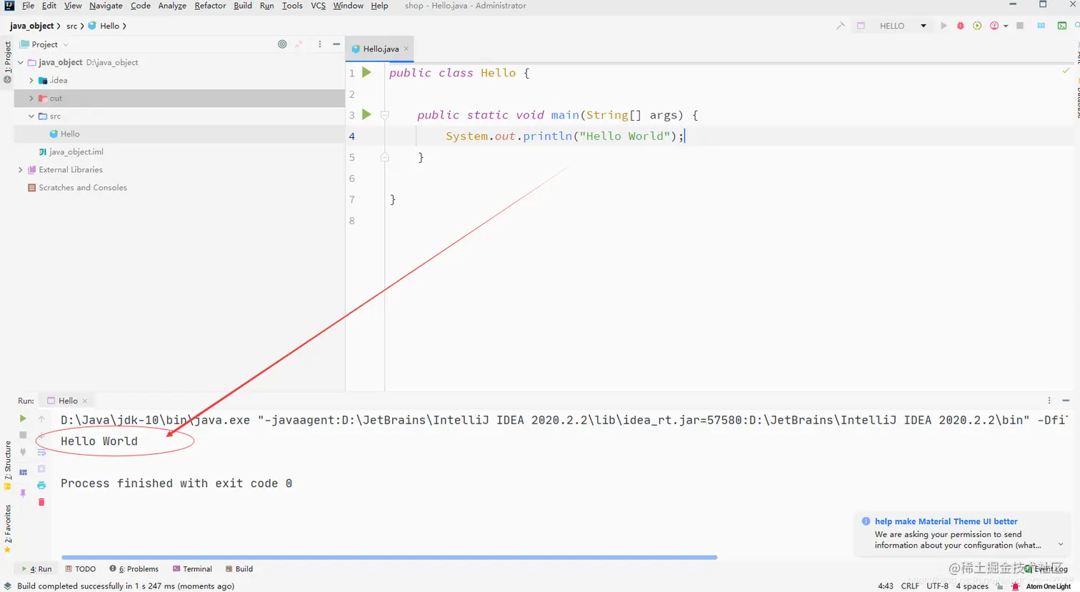This screenshot has height=592, width=1080.
Task: Print the console output with printer icon
Action: click(41, 486)
